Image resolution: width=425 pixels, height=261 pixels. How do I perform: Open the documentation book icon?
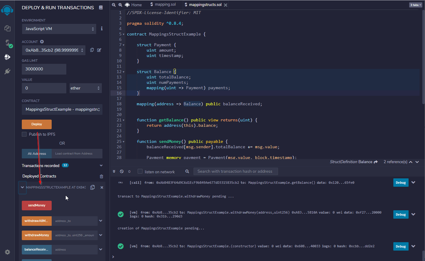[101, 7]
